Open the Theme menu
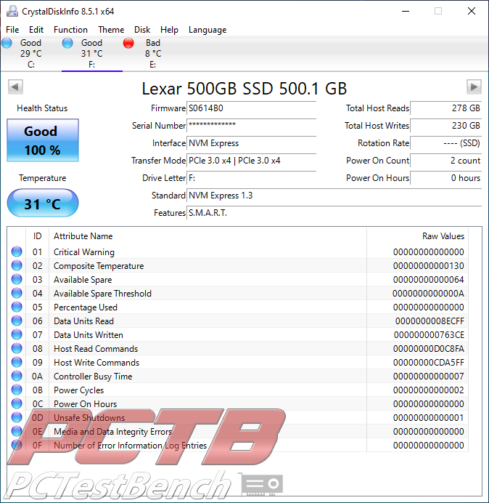 [x=111, y=30]
